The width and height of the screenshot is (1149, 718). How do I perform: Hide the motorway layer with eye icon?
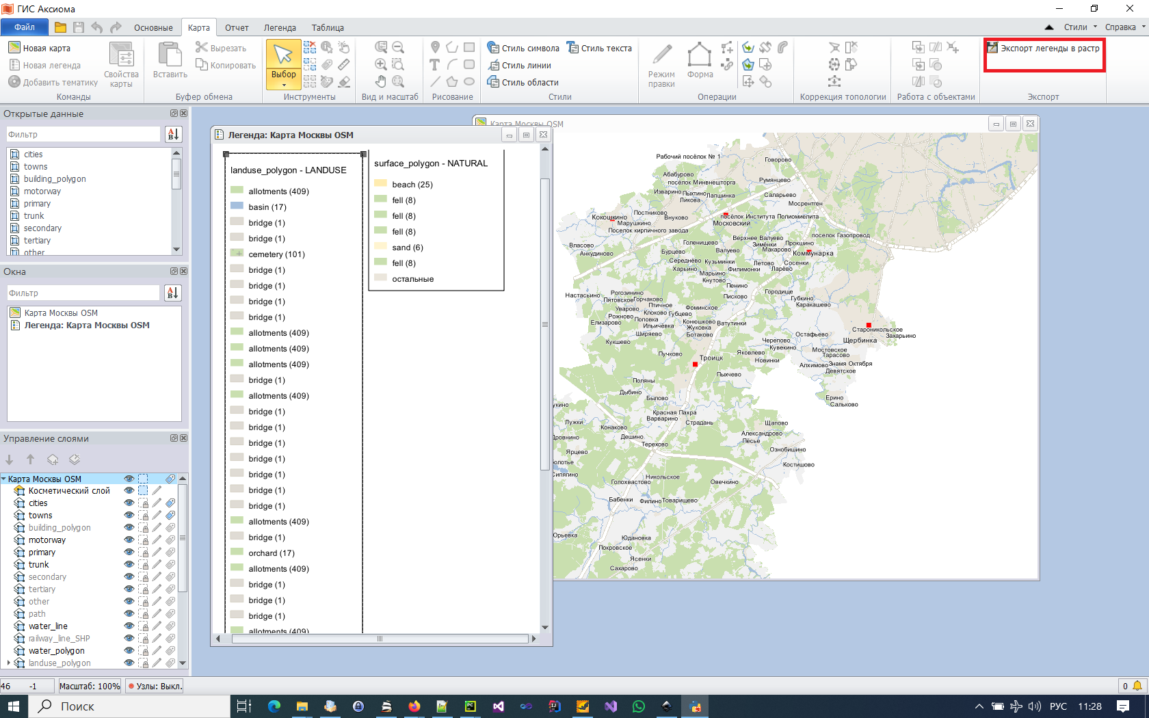point(129,540)
